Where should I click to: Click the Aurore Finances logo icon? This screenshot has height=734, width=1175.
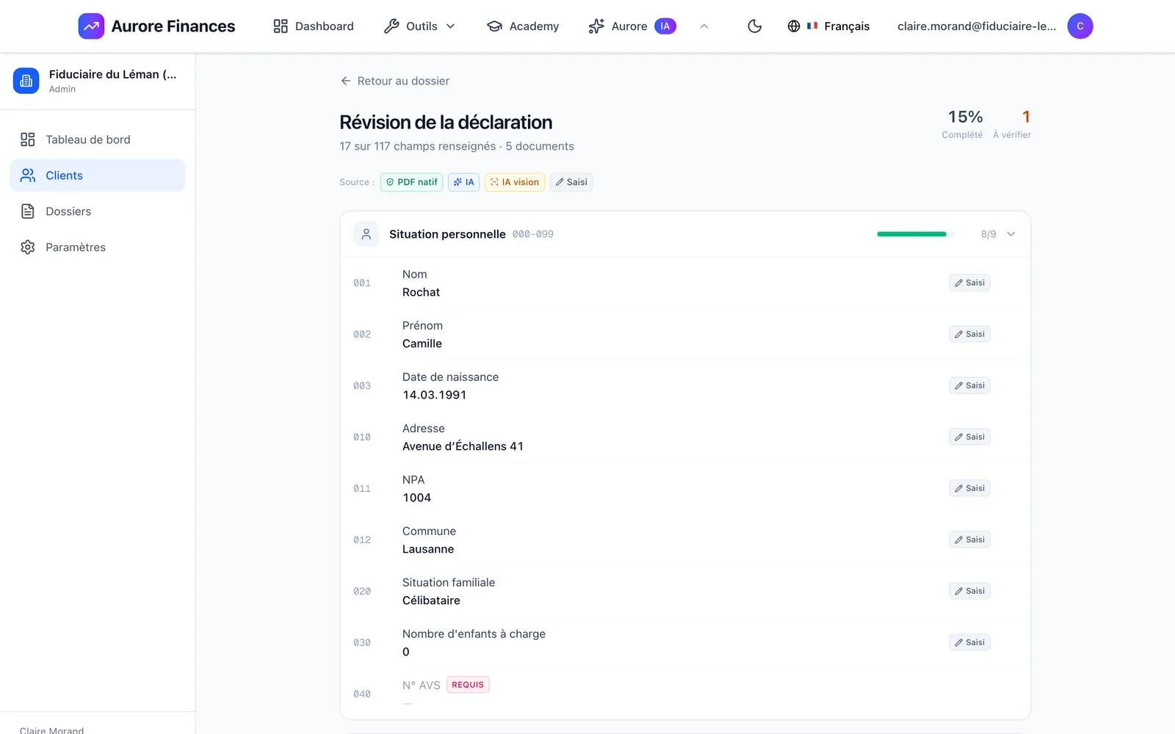91,26
